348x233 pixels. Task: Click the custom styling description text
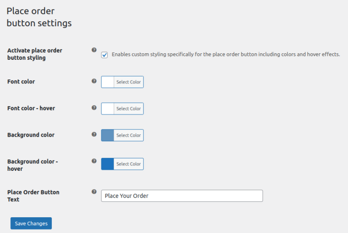click(226, 54)
